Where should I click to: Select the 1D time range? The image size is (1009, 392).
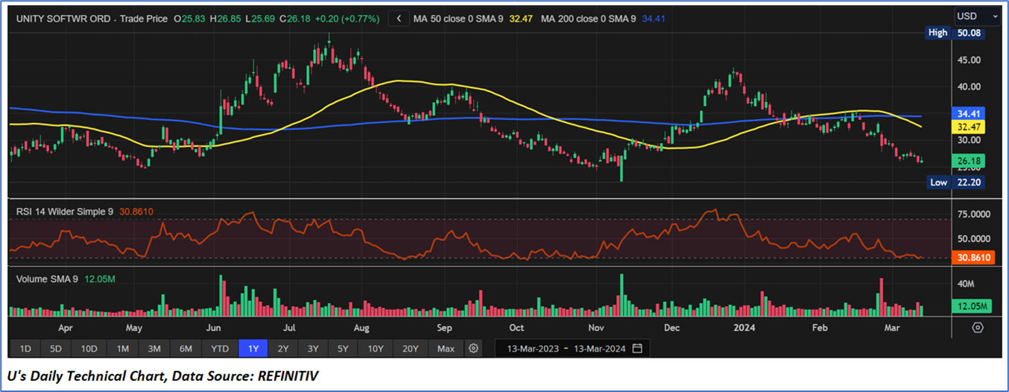click(25, 348)
